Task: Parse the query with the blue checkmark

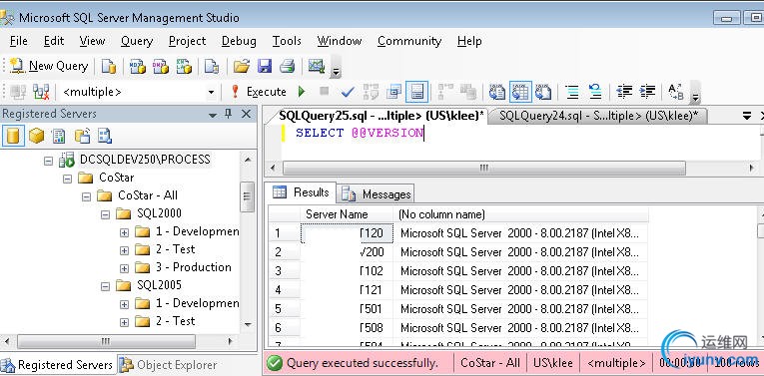Action: click(348, 92)
